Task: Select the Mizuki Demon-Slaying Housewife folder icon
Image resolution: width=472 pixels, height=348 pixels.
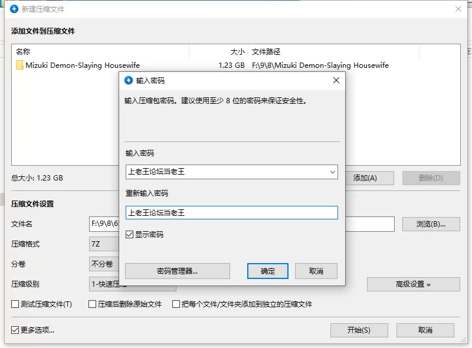Action: [19, 65]
